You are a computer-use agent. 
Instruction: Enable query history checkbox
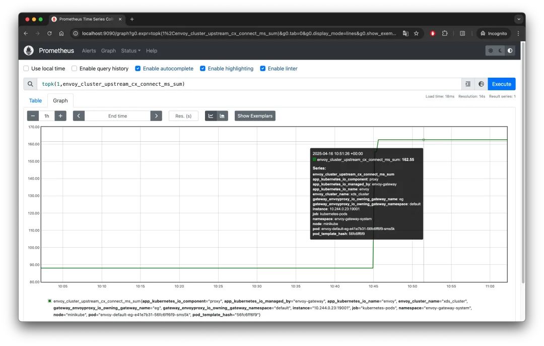pos(74,69)
